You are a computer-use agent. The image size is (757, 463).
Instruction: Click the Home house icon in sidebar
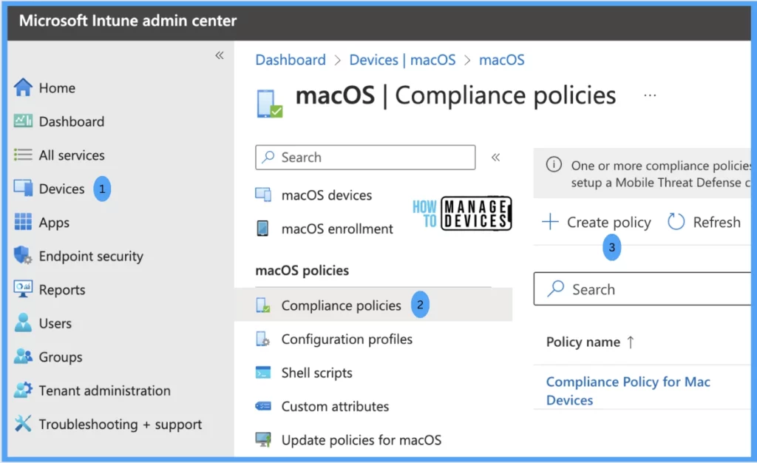(x=23, y=87)
